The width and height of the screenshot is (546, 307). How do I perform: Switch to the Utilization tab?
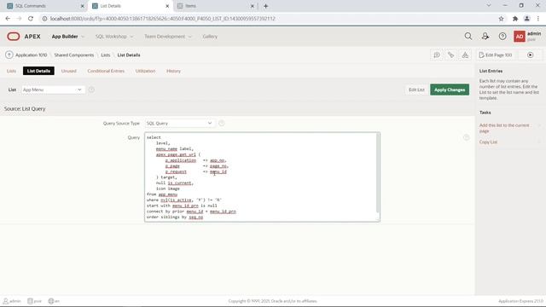[145, 71]
